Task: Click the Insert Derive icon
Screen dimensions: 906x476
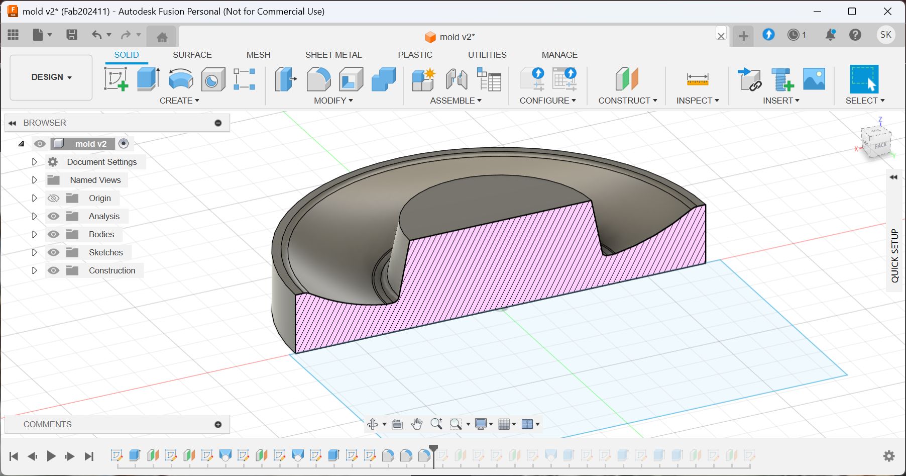Action: (x=749, y=79)
